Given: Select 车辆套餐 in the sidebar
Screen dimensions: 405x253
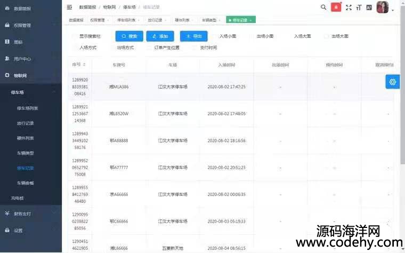Looking at the screenshot, I should [x=25, y=183].
